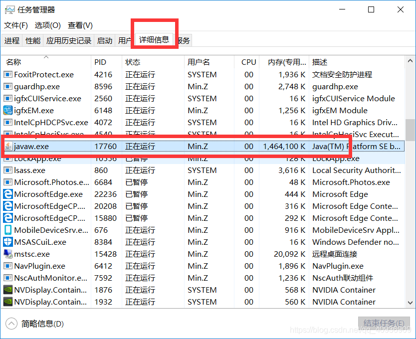
Task: Click the NscAuthMonitor process icon
Action: (x=7, y=278)
